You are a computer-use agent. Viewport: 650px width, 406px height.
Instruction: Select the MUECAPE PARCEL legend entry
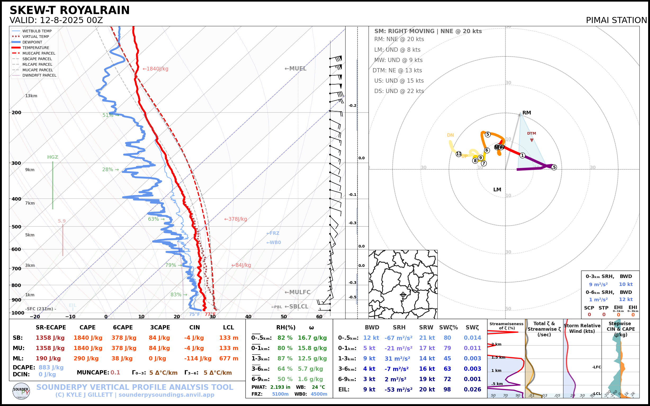(x=39, y=54)
